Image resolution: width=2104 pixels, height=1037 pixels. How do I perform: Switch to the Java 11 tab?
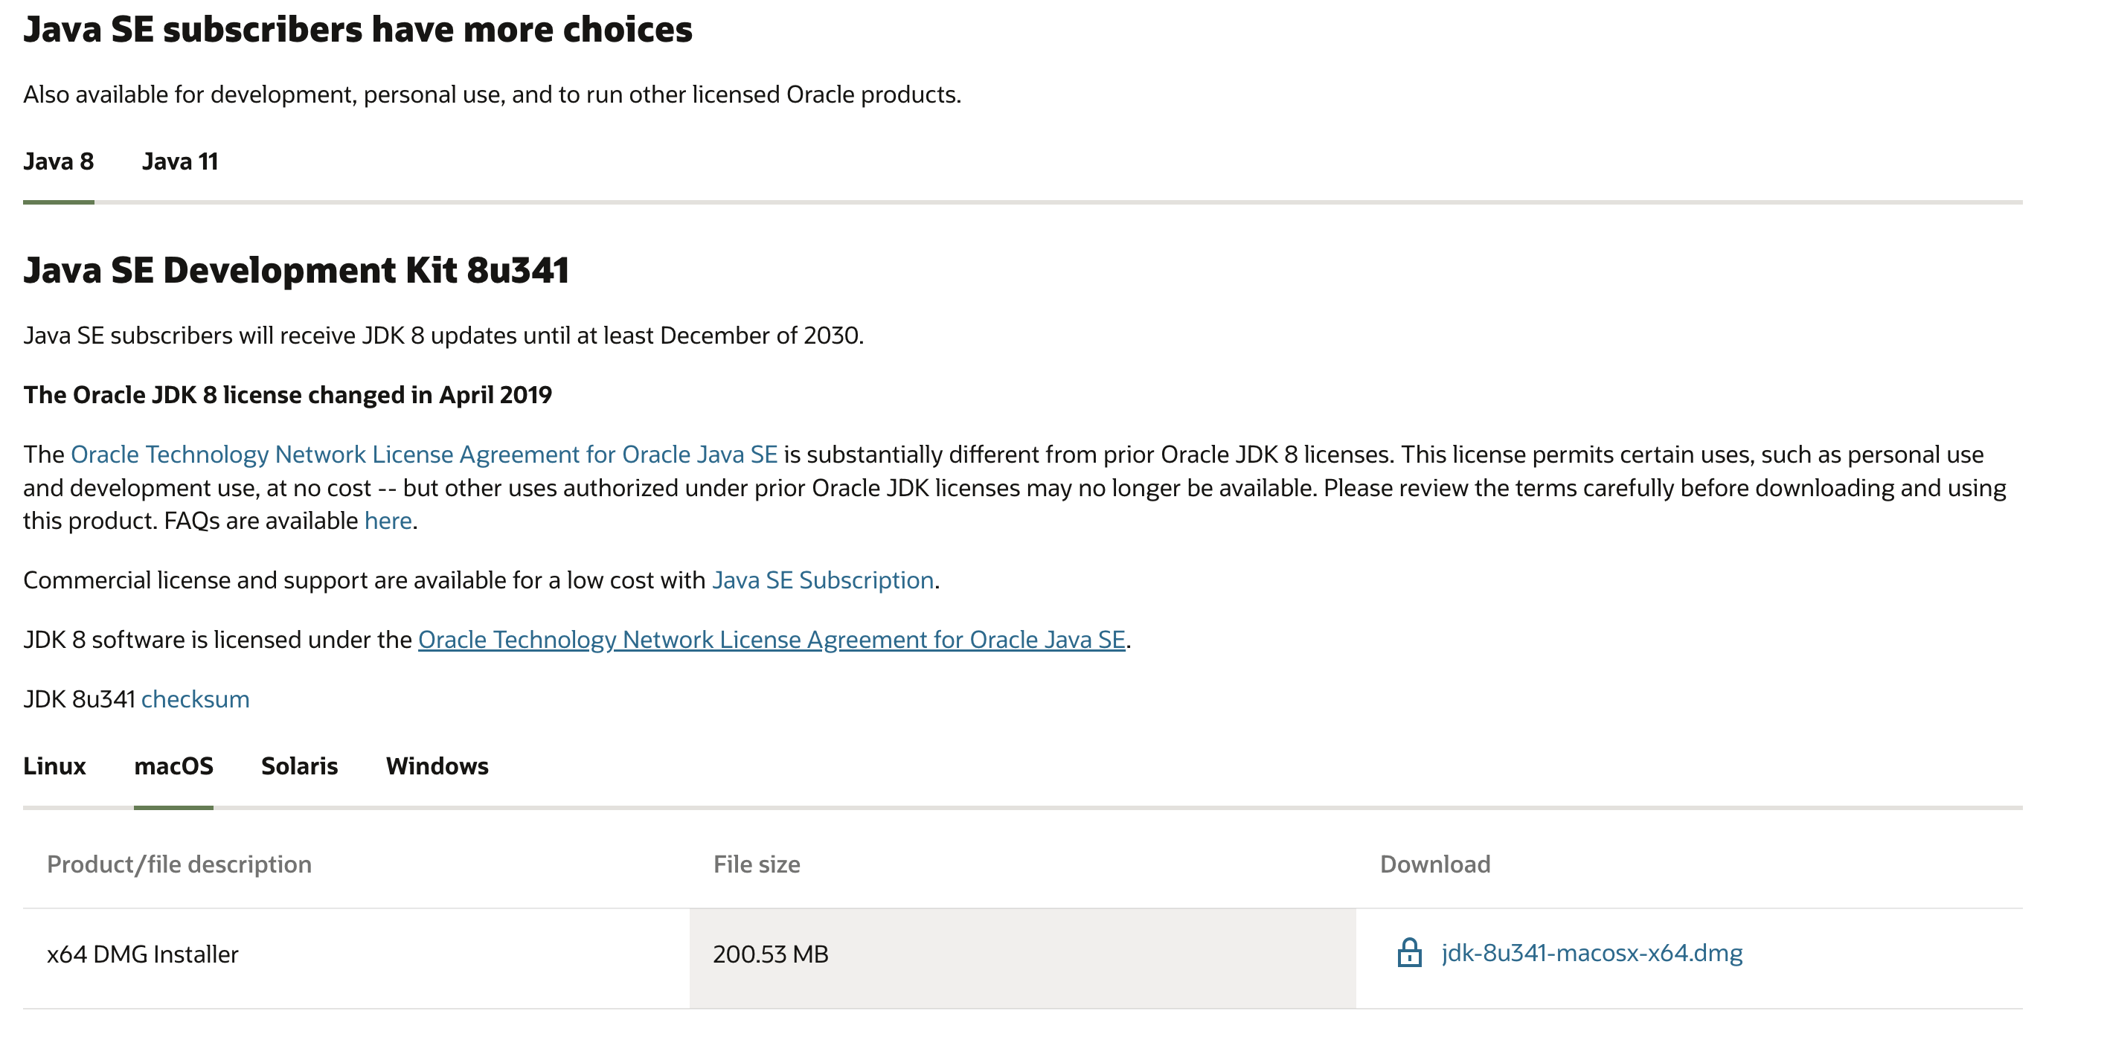pos(180,161)
